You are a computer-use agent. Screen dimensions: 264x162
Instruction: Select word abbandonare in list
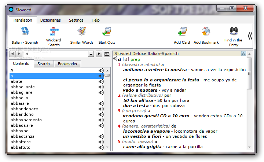57,109
